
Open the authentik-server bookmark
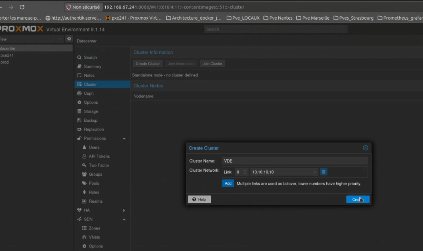pos(73,18)
